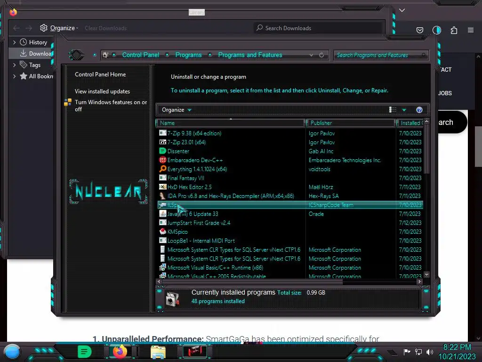
Task: Open the Firefox extensions puzzle icon
Action: click(454, 30)
